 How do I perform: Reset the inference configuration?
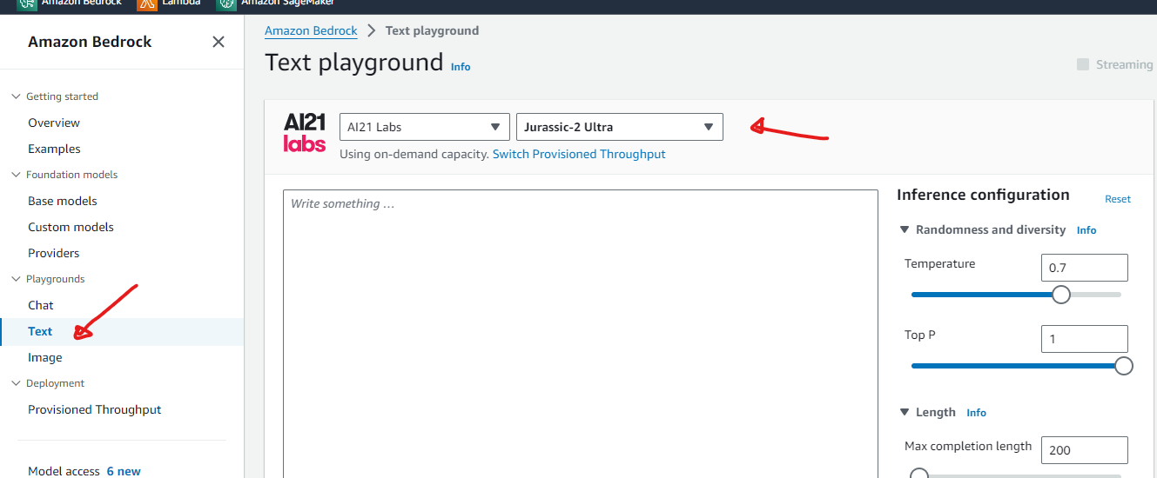pyautogui.click(x=1117, y=199)
